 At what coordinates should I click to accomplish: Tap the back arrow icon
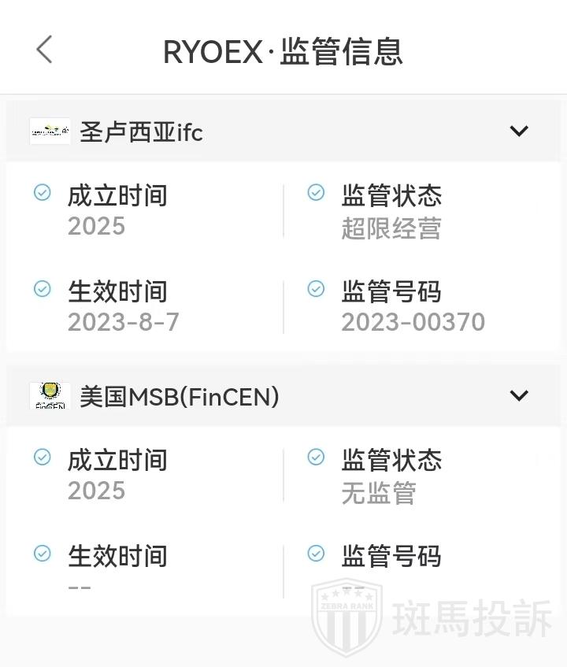45,50
